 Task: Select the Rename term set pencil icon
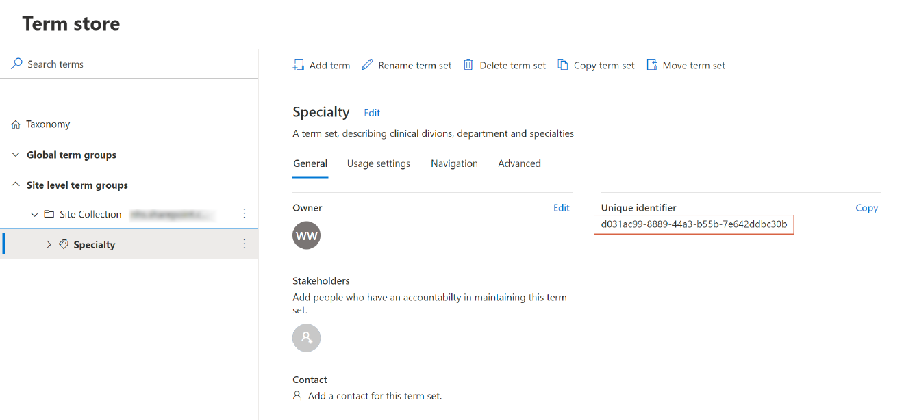[x=367, y=64]
